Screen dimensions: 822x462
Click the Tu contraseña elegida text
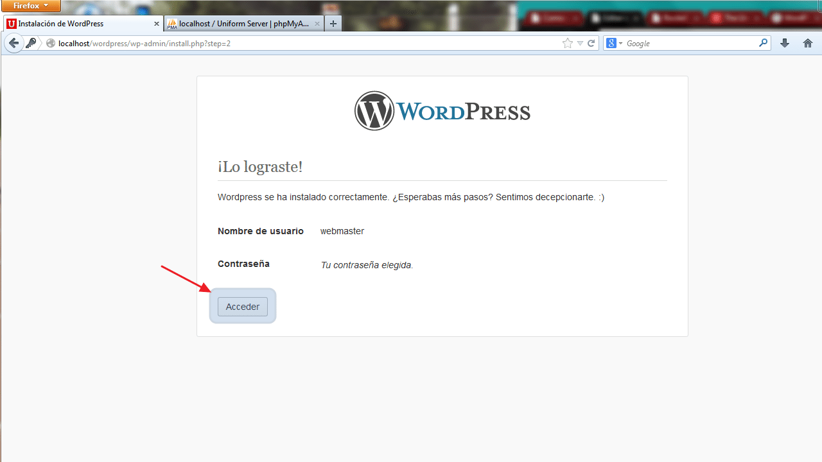click(367, 265)
